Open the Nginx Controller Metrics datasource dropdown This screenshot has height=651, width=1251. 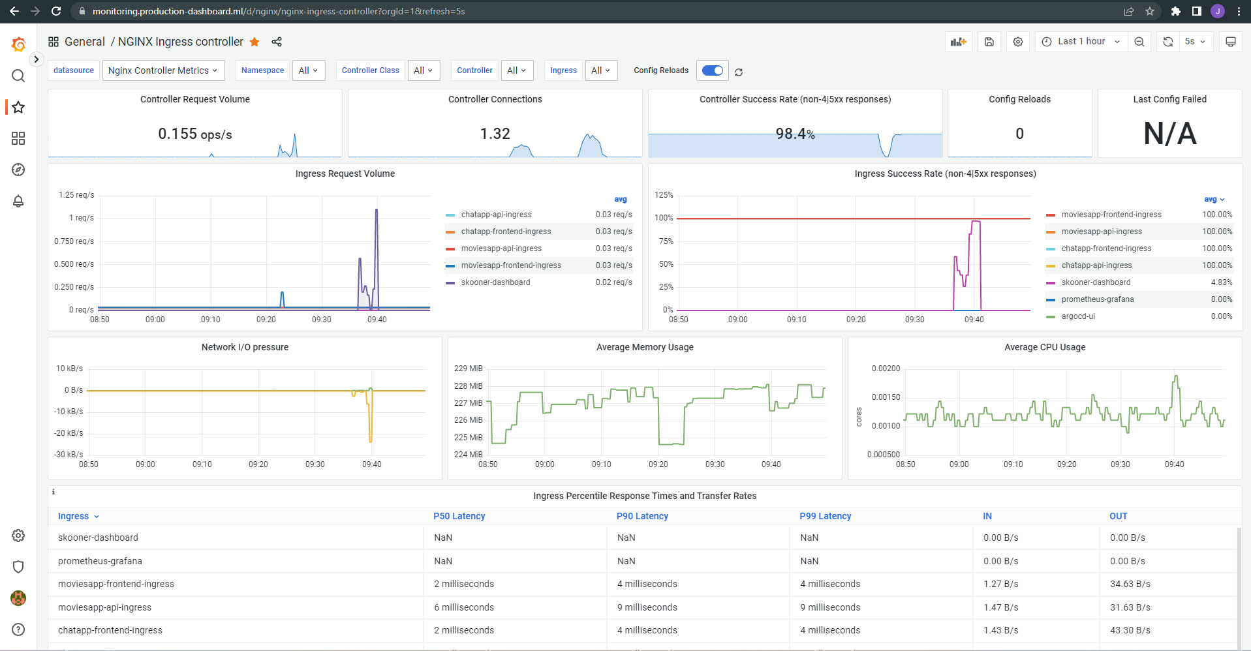163,70
